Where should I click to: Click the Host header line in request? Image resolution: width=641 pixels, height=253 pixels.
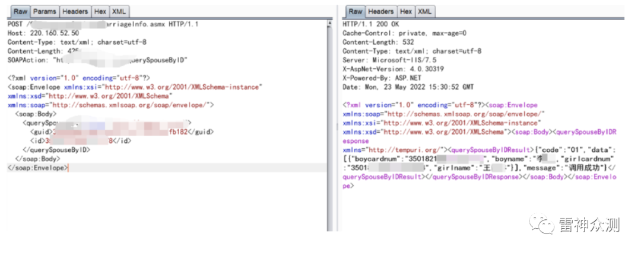point(43,33)
